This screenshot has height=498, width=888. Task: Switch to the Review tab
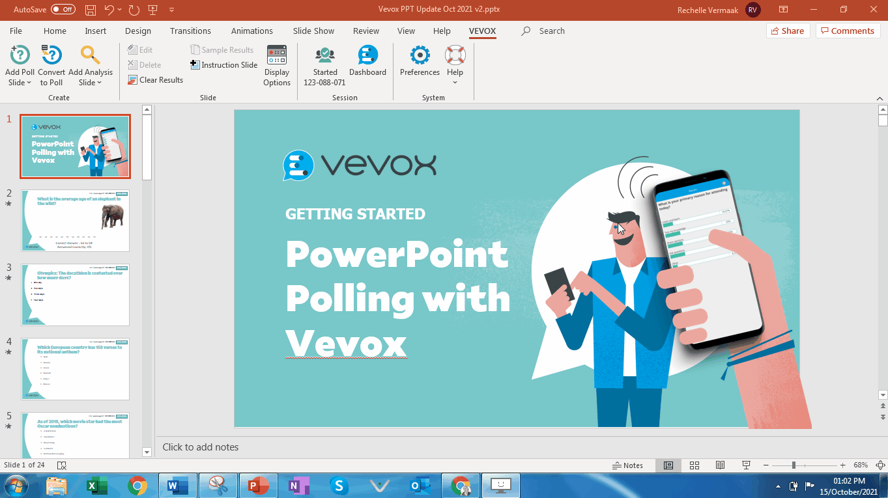[x=366, y=31]
